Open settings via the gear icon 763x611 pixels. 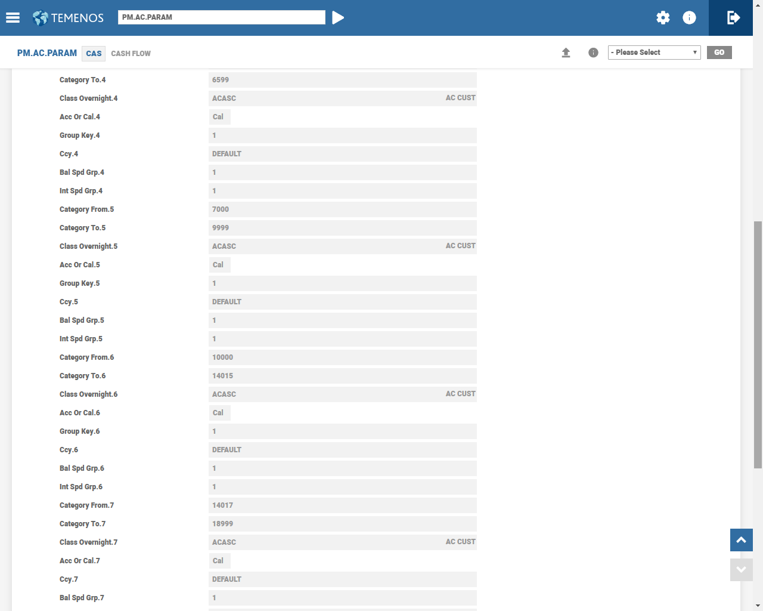click(x=663, y=18)
